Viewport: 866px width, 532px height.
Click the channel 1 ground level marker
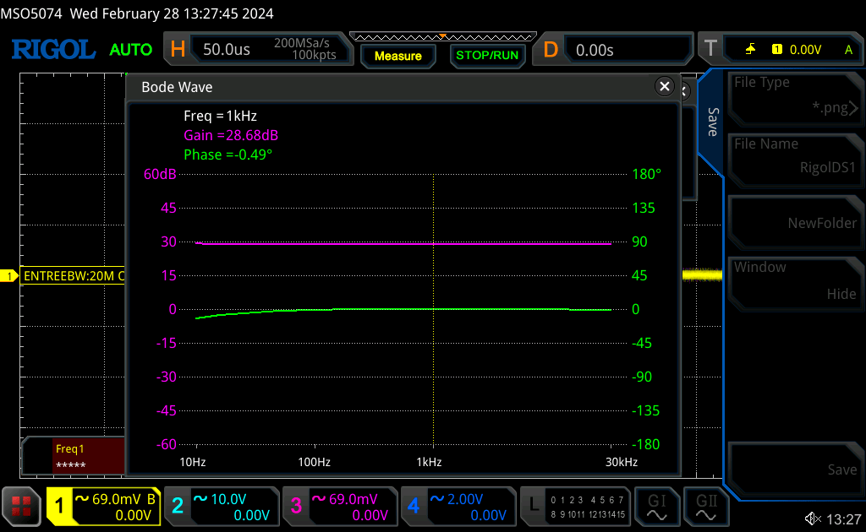tap(8, 275)
